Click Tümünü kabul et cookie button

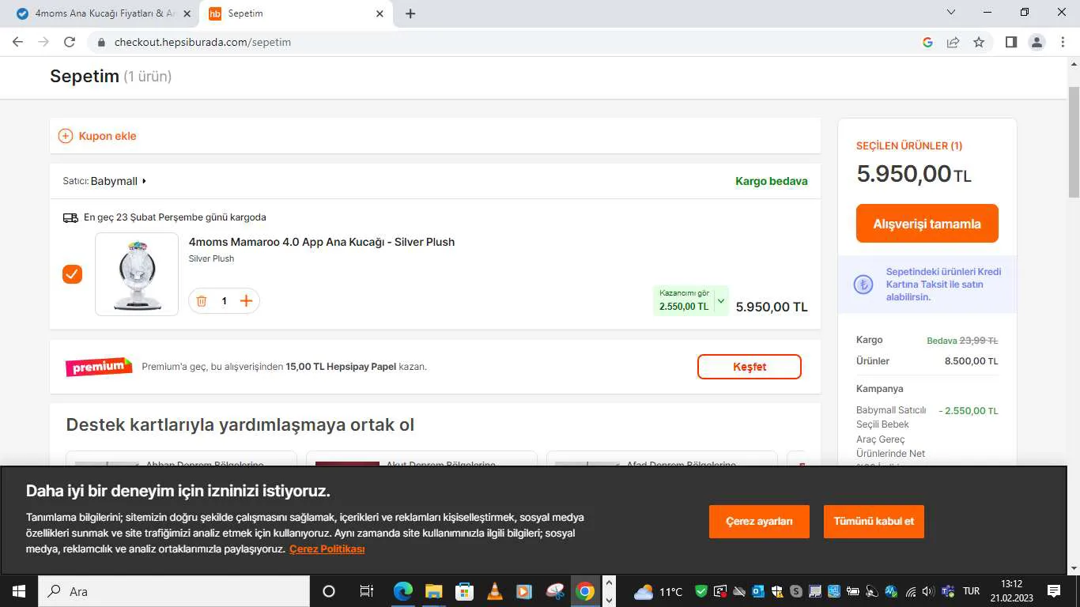874,522
